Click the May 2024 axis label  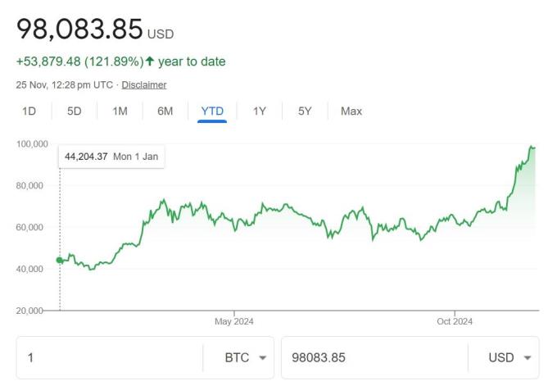click(x=234, y=321)
